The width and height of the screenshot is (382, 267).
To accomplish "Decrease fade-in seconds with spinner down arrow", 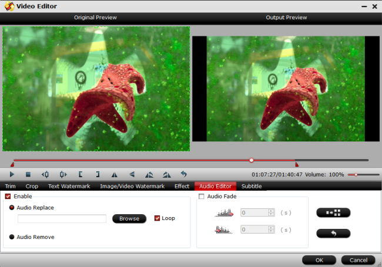I will pos(271,214).
